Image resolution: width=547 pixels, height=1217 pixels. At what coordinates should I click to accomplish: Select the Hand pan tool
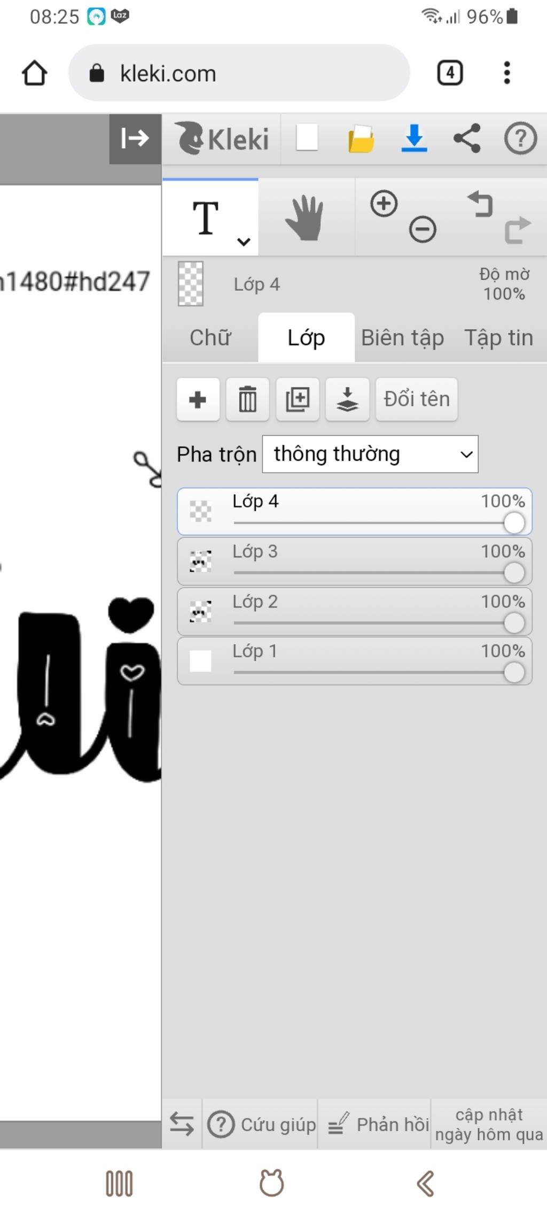tap(306, 218)
